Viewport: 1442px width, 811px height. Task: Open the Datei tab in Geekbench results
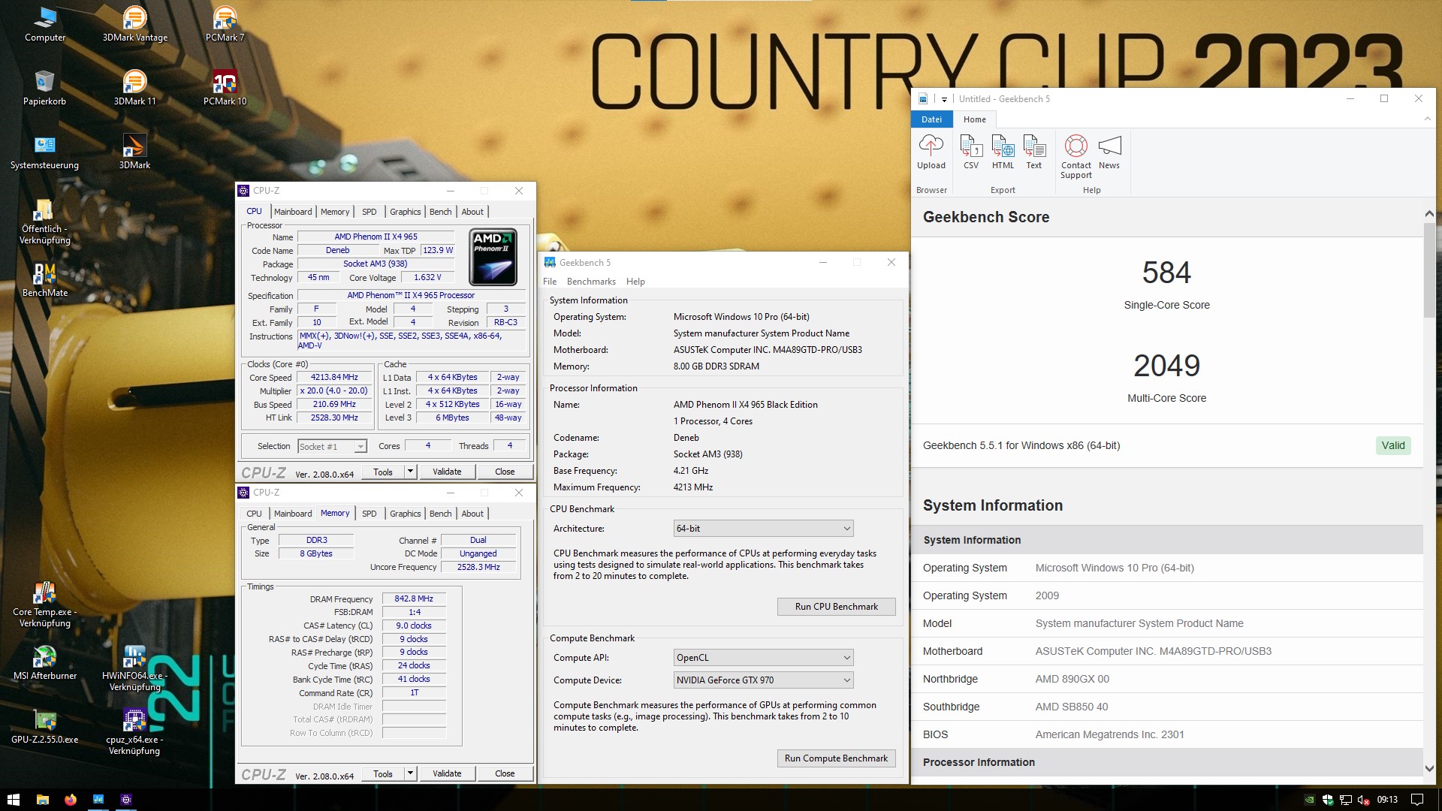click(931, 119)
